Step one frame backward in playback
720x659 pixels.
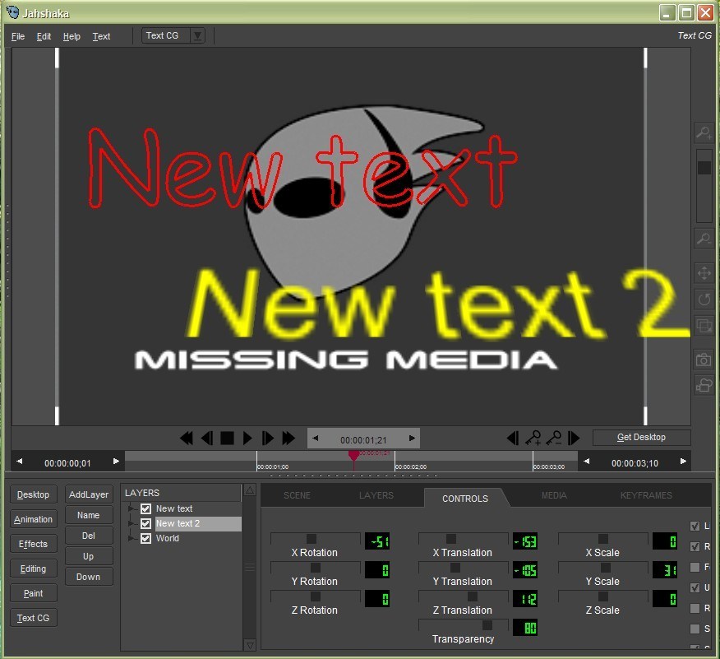tap(207, 438)
